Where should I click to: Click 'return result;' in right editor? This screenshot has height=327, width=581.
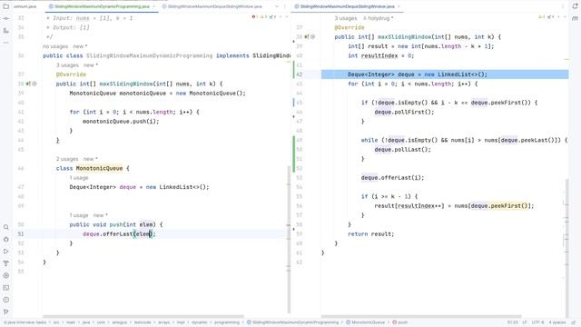[371, 234]
